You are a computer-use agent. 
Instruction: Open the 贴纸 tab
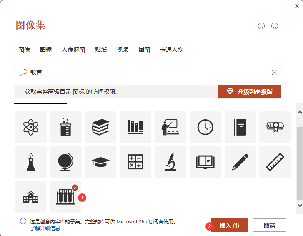click(101, 50)
